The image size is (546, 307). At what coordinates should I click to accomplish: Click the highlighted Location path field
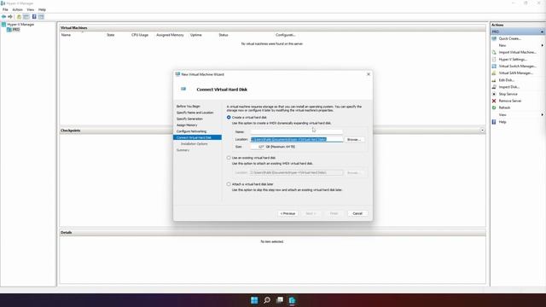click(x=296, y=140)
